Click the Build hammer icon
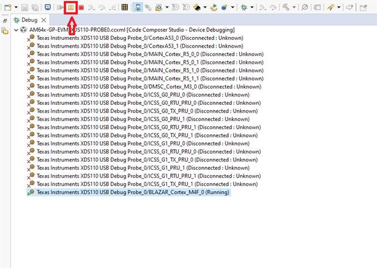This screenshot has width=377, height=268. point(286,7)
